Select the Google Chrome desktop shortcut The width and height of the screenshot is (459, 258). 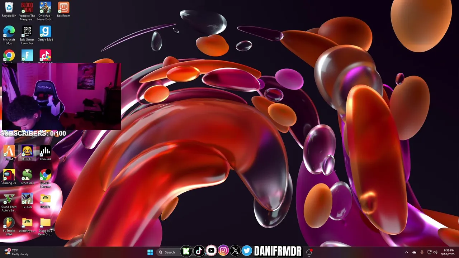coord(9,56)
